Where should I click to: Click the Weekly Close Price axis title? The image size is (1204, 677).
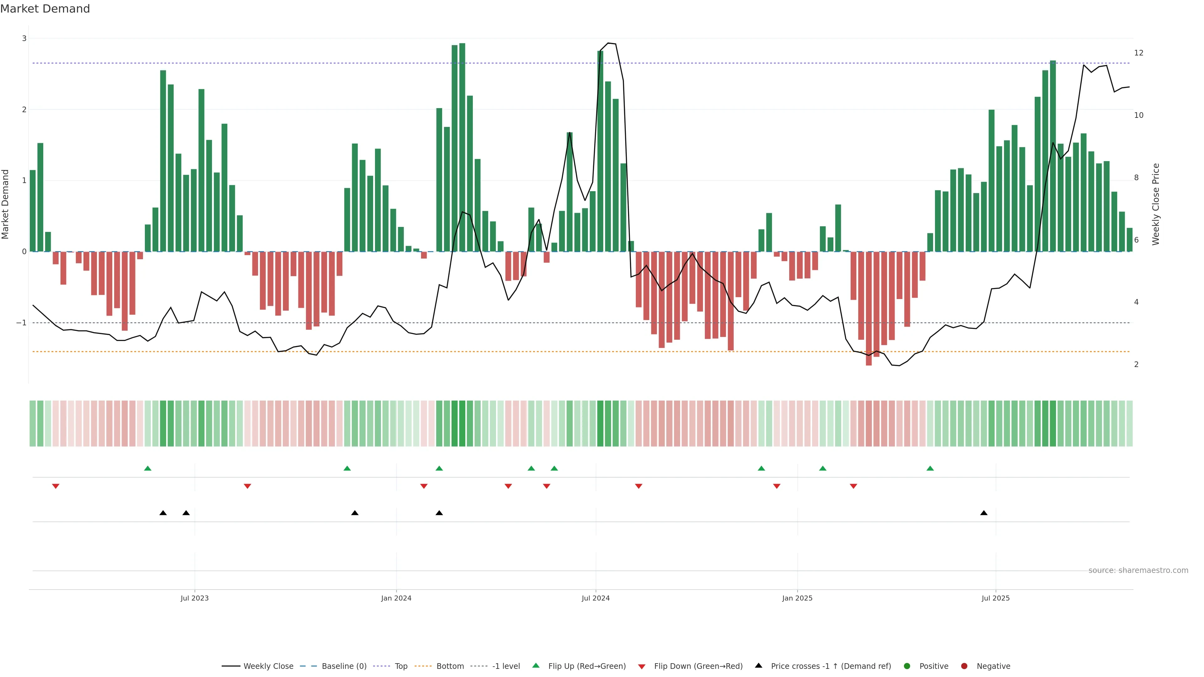[1155, 204]
